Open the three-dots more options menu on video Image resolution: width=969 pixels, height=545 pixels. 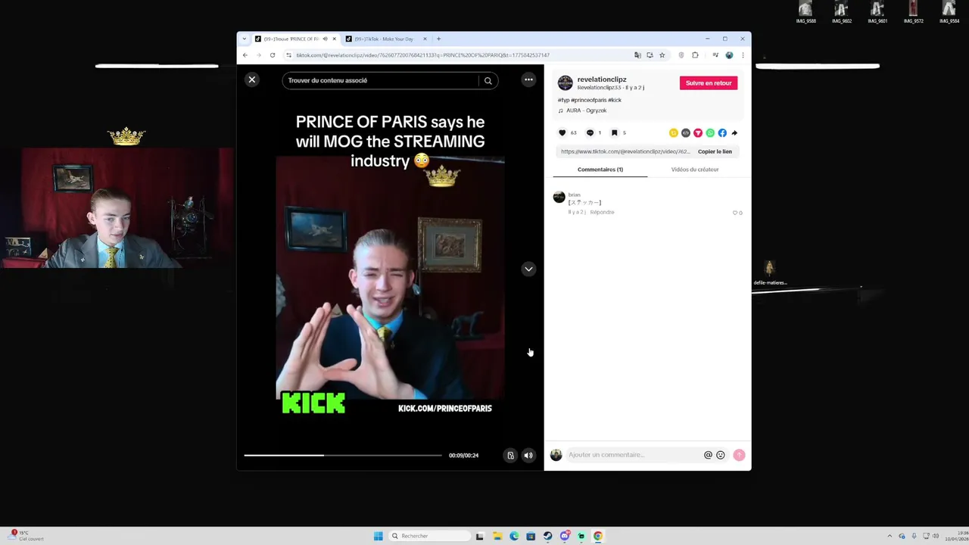point(528,79)
